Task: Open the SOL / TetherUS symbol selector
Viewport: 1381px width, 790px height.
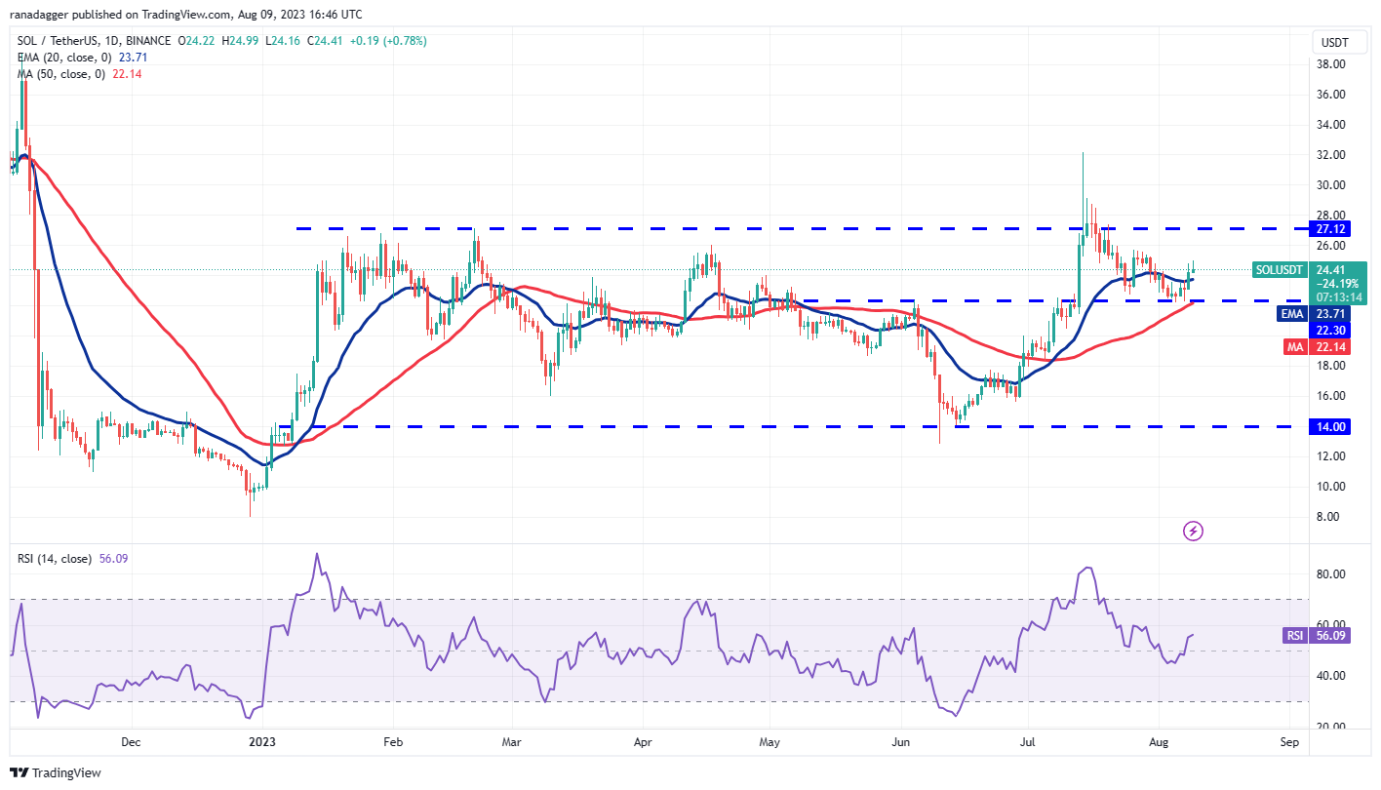Action: (x=59, y=40)
